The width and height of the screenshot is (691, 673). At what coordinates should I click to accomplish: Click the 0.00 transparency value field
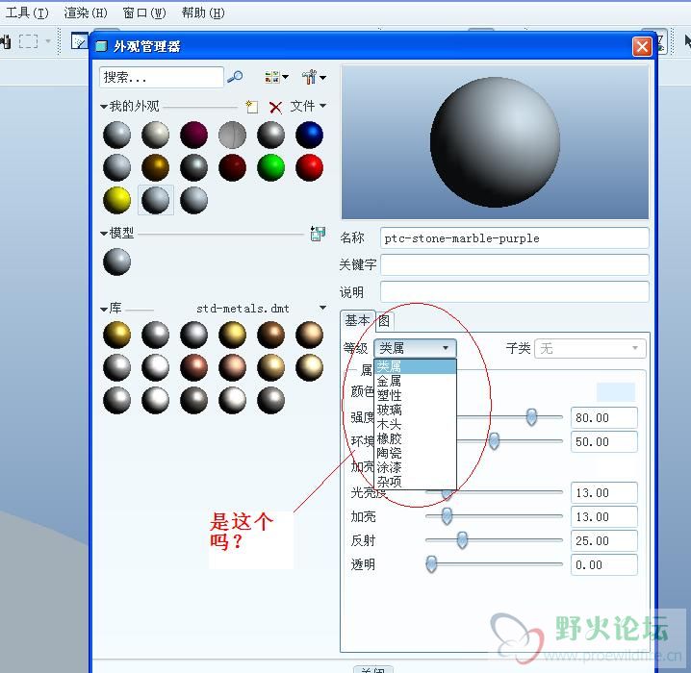603,564
